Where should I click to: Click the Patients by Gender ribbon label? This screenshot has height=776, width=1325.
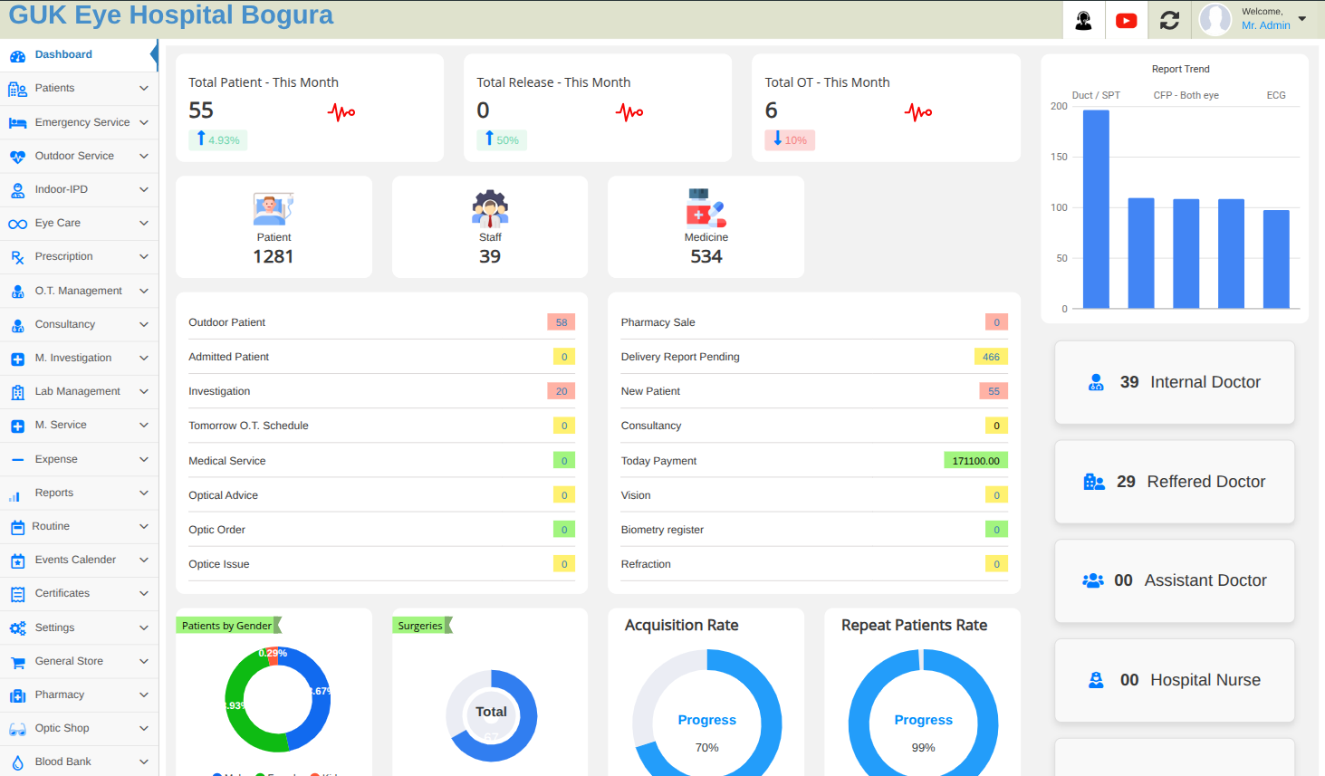point(230,626)
